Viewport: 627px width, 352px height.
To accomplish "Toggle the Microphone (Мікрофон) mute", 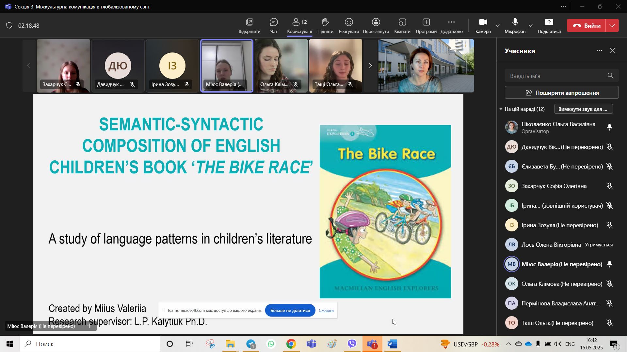I will pyautogui.click(x=515, y=22).
